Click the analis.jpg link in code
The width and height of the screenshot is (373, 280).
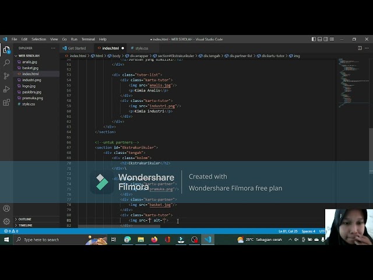(160, 85)
